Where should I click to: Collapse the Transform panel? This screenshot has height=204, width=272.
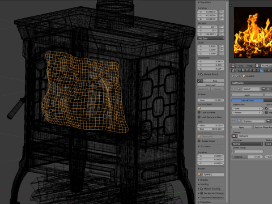pos(199,2)
